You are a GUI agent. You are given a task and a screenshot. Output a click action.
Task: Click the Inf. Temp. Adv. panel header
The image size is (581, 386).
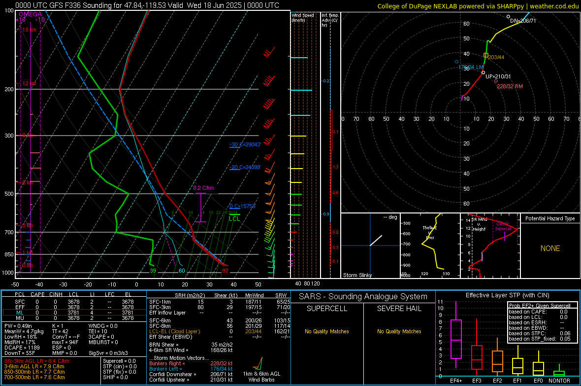(x=330, y=20)
